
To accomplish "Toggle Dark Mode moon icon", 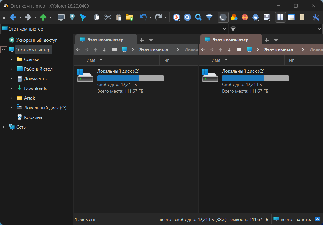I will coord(223,18).
